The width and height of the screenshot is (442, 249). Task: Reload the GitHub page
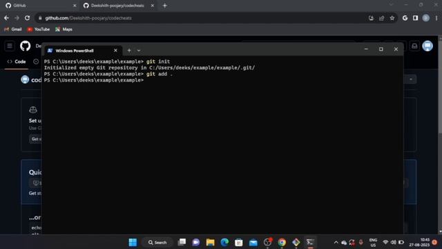[x=28, y=18]
